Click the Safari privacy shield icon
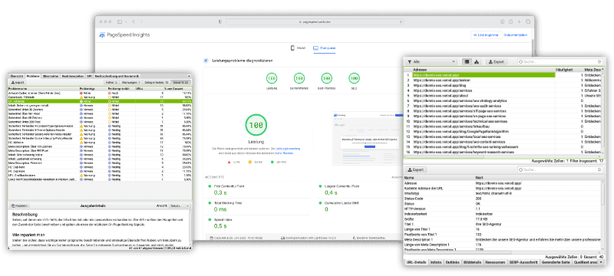The height and width of the screenshot is (276, 614). [x=220, y=22]
